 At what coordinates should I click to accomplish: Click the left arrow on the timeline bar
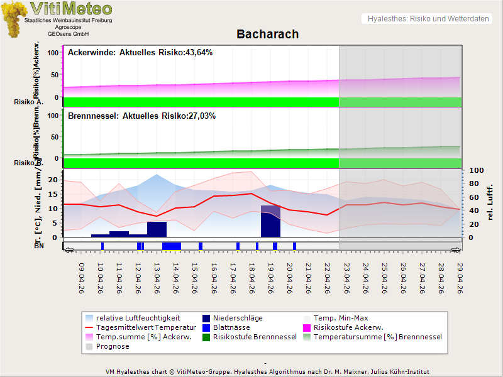tap(68, 250)
